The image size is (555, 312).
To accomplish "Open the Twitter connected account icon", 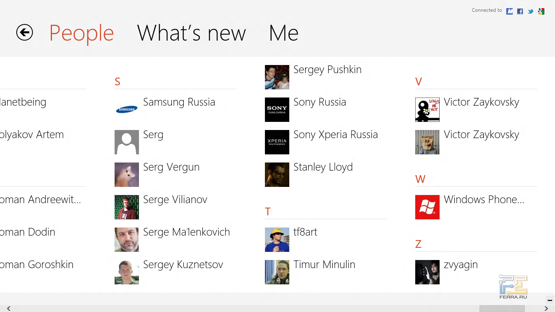I will (x=531, y=11).
